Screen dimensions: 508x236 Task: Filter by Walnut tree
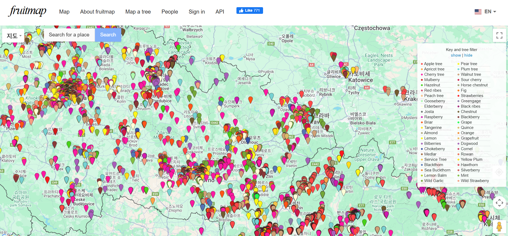(470, 74)
